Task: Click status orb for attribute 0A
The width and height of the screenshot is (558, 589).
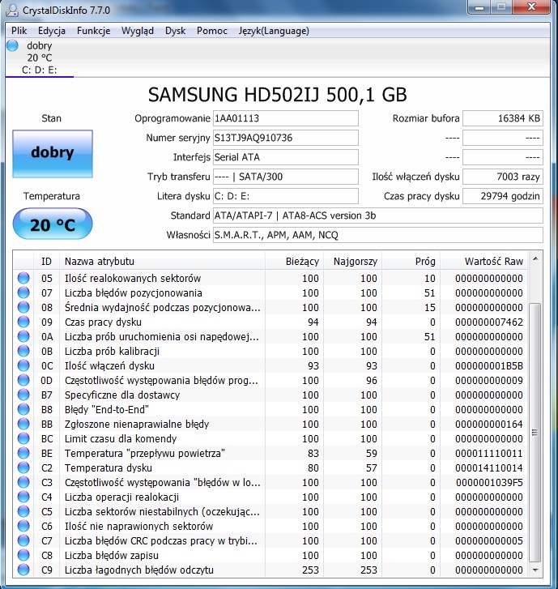Action: 23,336
